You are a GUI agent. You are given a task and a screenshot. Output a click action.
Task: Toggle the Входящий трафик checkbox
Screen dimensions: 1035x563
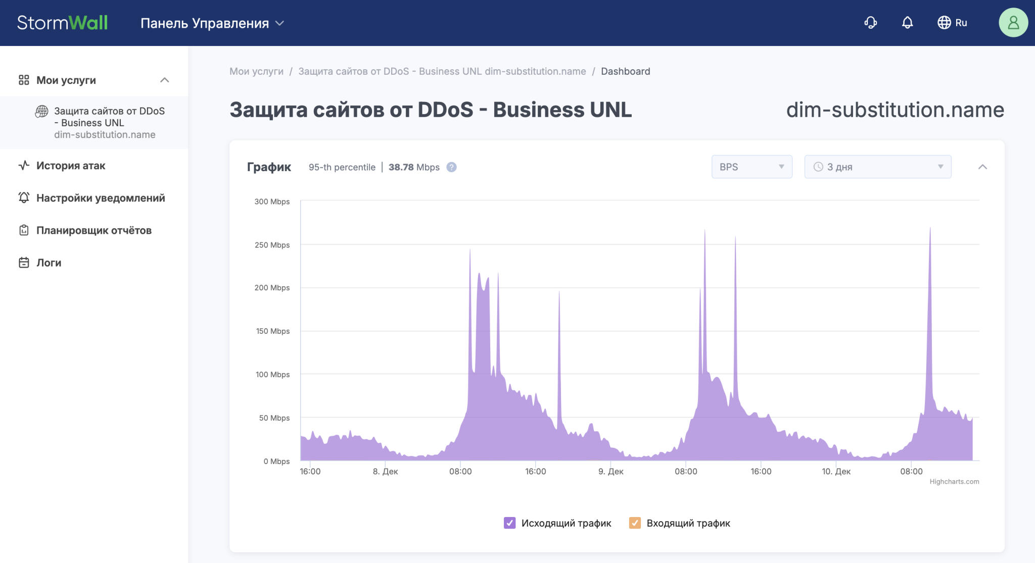pos(635,523)
